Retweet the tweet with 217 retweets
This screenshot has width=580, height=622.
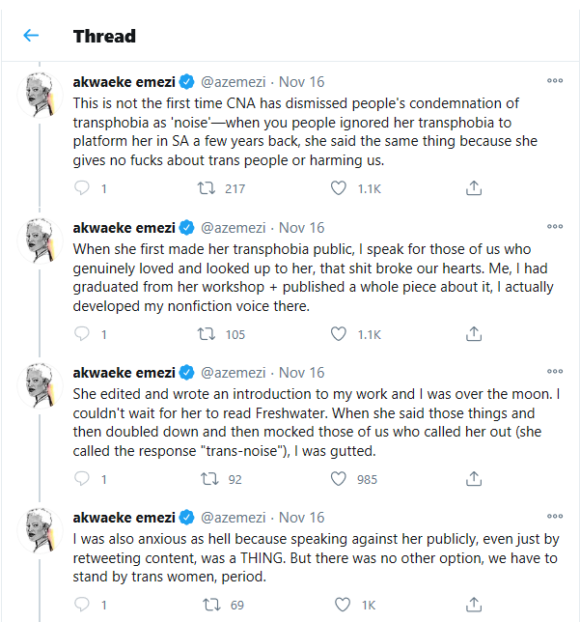(207, 188)
